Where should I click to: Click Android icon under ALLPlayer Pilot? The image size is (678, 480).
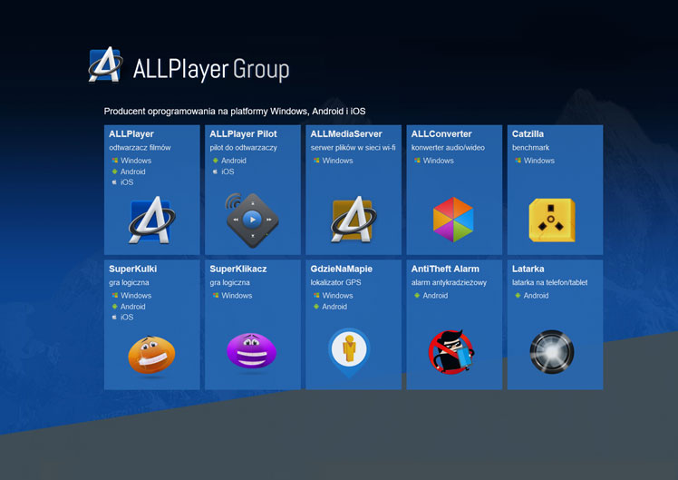point(216,161)
